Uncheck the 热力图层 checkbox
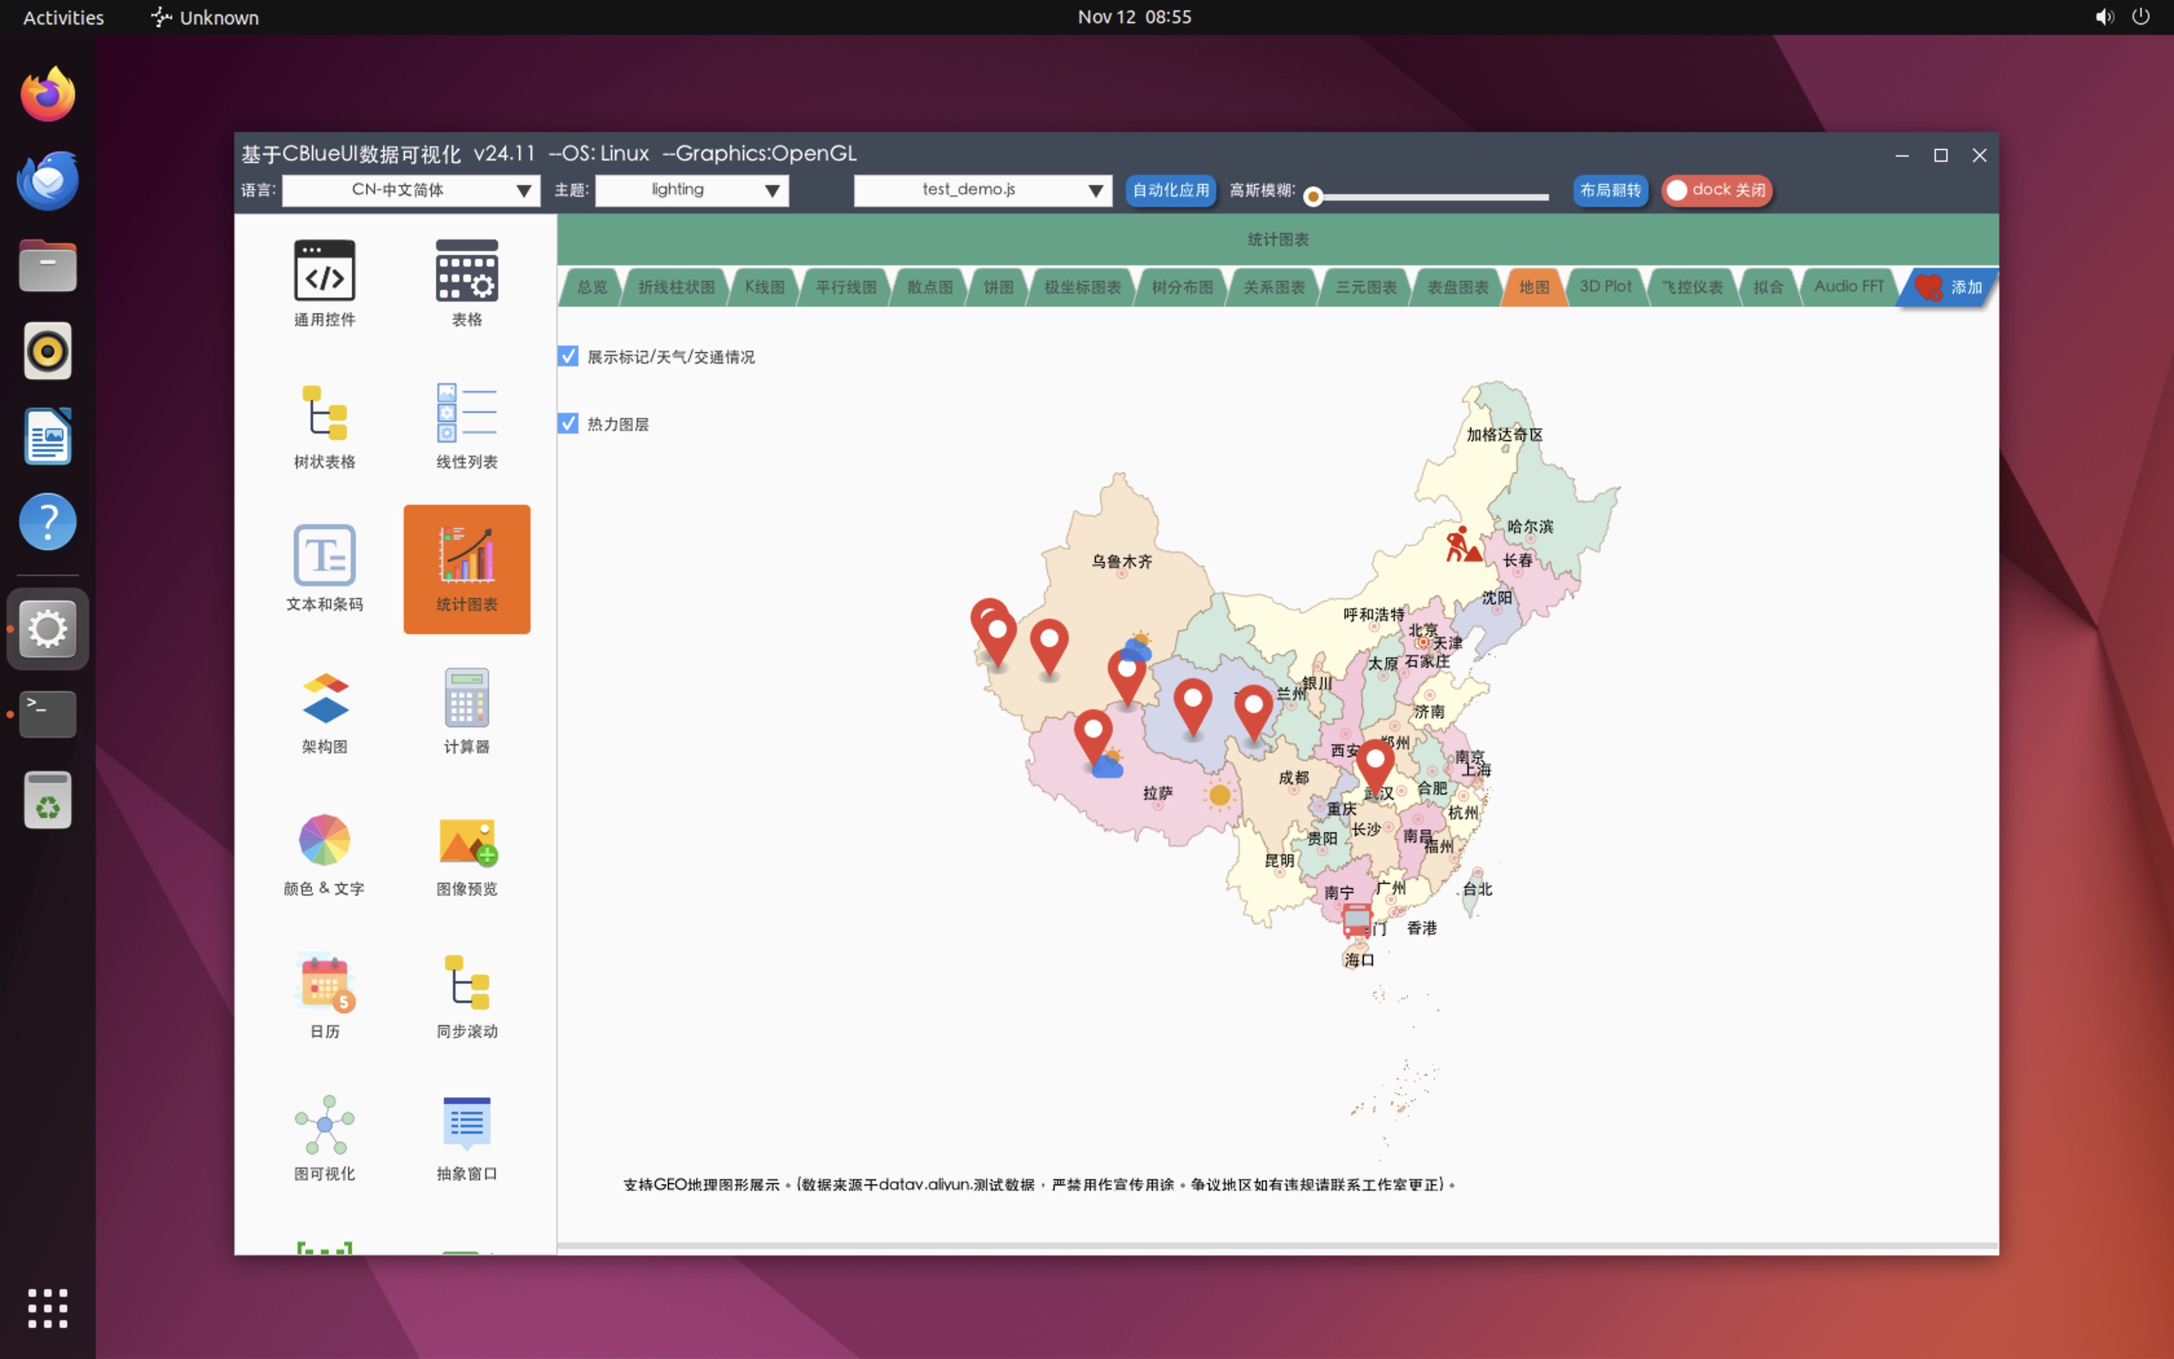 [569, 423]
